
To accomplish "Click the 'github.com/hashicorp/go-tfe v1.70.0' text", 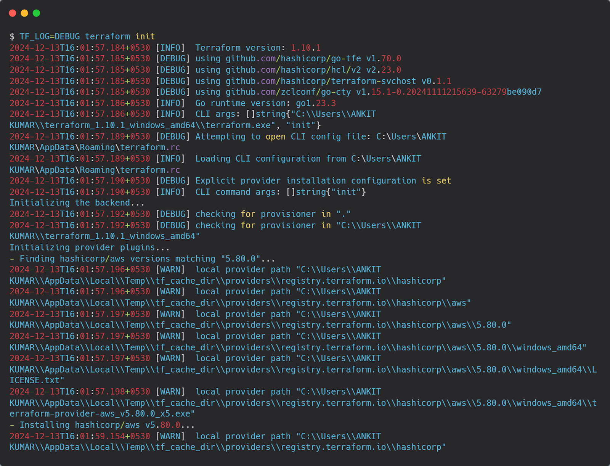I will [x=313, y=59].
